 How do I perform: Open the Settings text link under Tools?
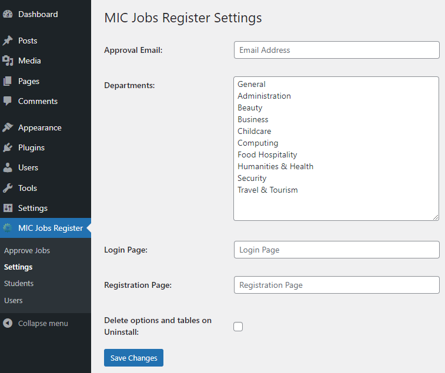pos(32,208)
